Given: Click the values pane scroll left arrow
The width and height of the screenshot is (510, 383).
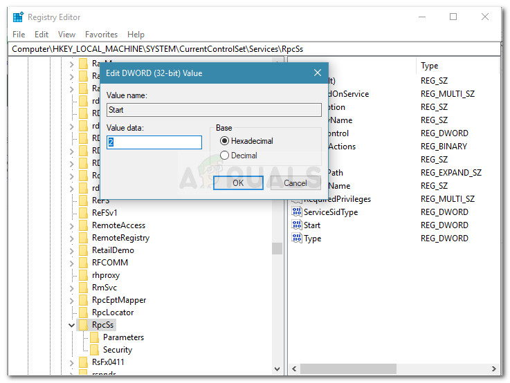Looking at the screenshot, I should (294, 368).
